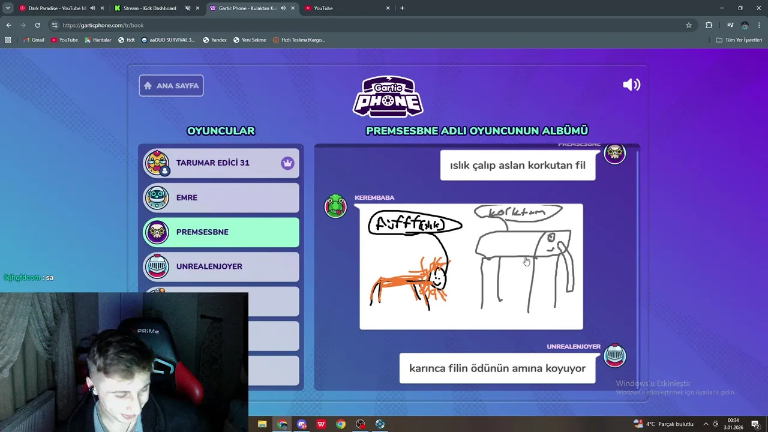Open the Hızlı TeslimatKargo bookmark
768x432 pixels.
click(299, 40)
